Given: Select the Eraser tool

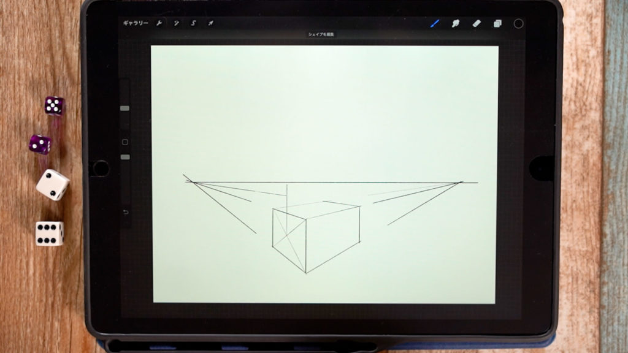Looking at the screenshot, I should pos(476,24).
